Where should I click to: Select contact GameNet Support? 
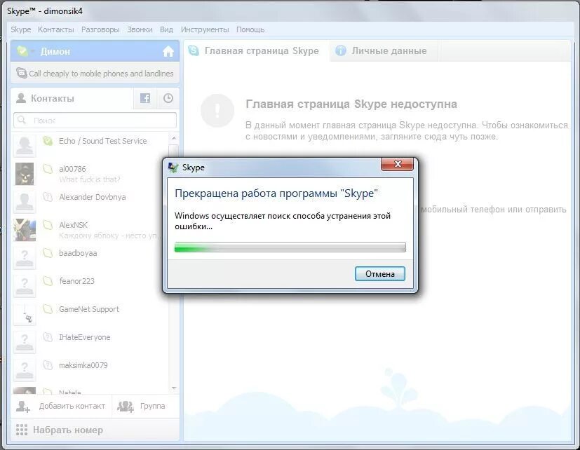[90, 314]
